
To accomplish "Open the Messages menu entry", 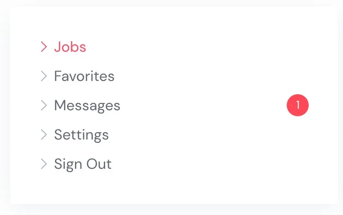I will click(87, 105).
